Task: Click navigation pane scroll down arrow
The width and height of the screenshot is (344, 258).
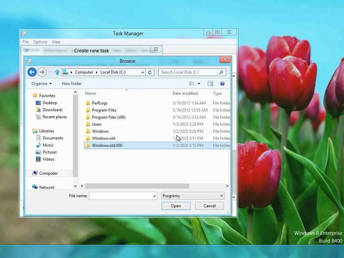Action: [x=76, y=186]
